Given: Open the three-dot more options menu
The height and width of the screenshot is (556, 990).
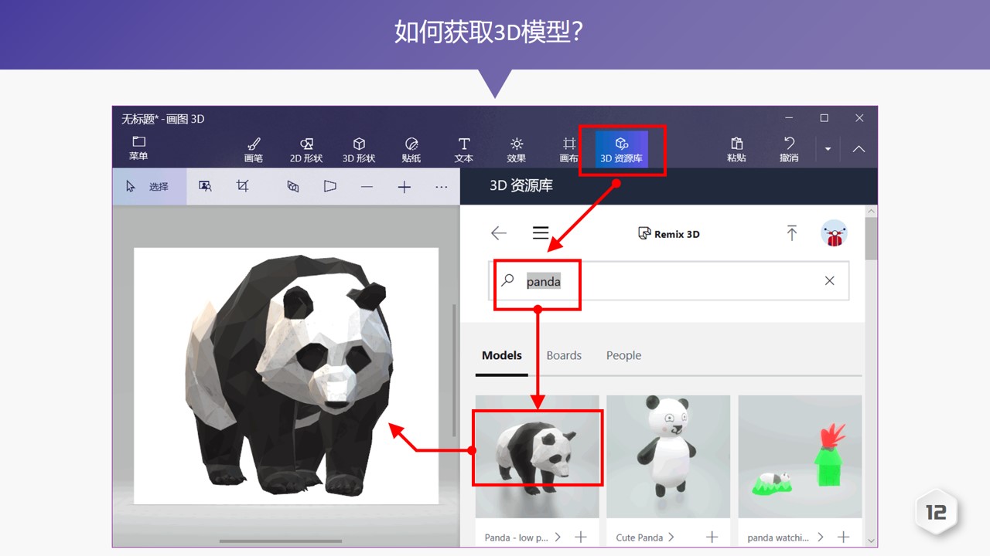Looking at the screenshot, I should tap(442, 187).
